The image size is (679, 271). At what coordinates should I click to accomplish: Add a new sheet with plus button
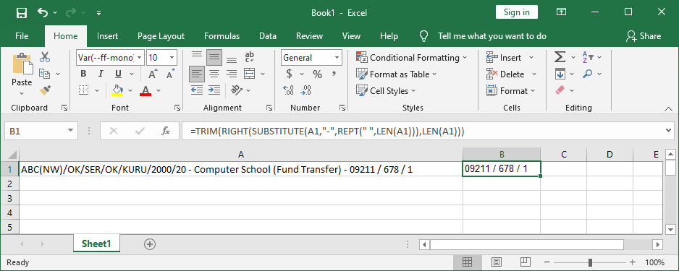tap(149, 244)
